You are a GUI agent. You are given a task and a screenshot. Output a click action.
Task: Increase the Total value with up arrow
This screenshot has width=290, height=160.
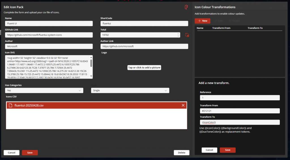(178, 34)
